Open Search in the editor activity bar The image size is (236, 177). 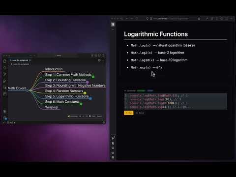tap(5, 67)
